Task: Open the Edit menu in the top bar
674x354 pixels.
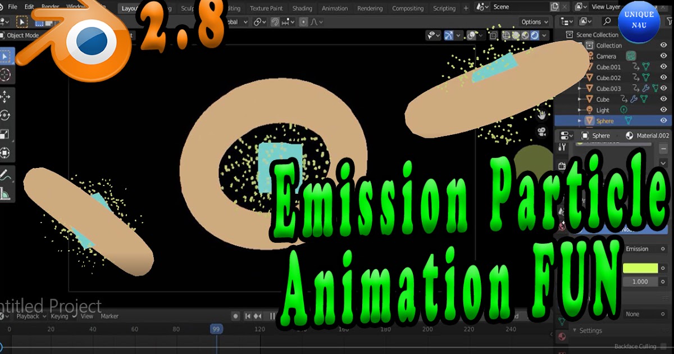Action: point(30,8)
